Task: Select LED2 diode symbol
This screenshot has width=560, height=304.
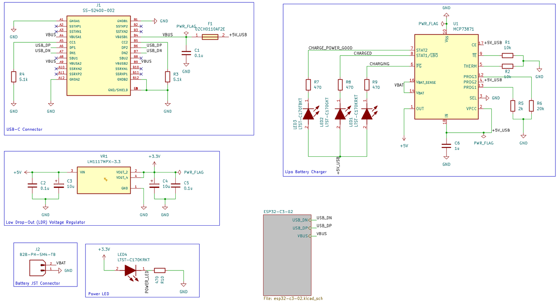Action: click(340, 114)
